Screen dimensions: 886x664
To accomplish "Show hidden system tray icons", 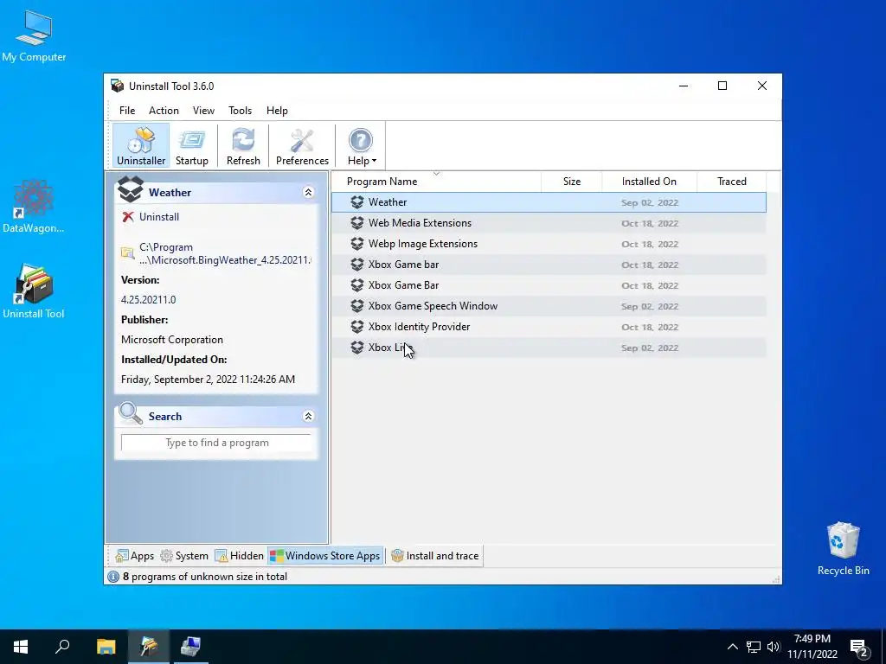I will coord(732,647).
